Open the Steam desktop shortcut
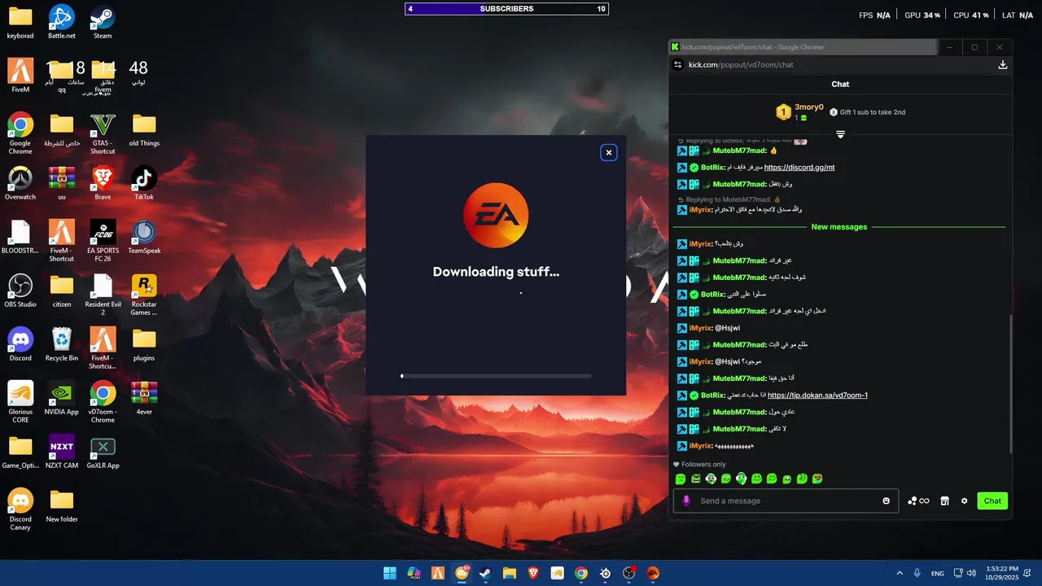The height and width of the screenshot is (586, 1042). pyautogui.click(x=103, y=23)
